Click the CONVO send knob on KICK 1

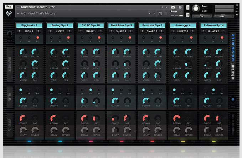(x=23, y=118)
